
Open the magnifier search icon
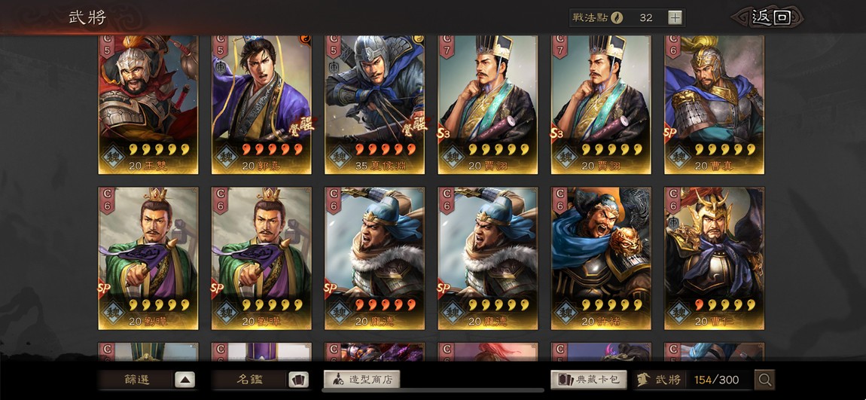pos(765,380)
